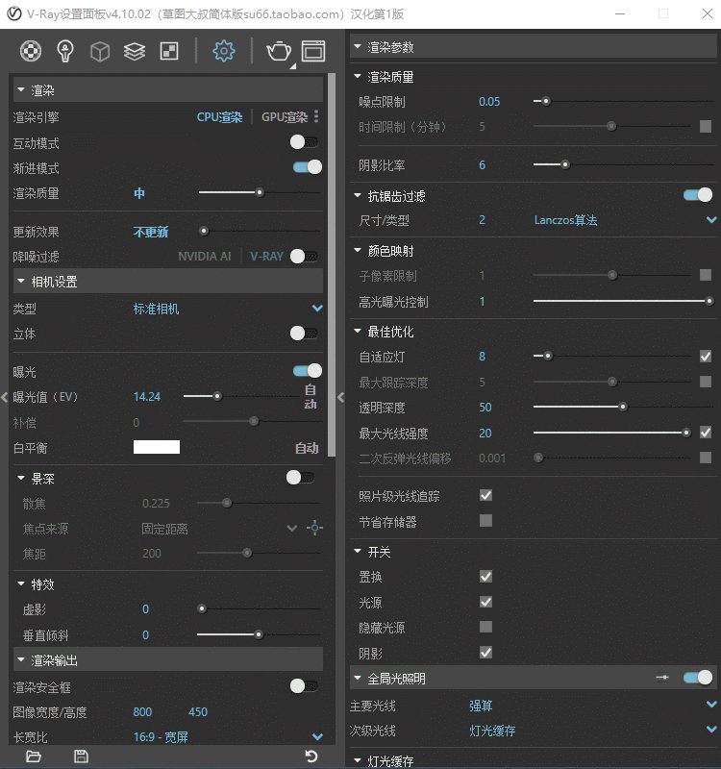Pick focus point with crosshair icon
The width and height of the screenshot is (721, 769).
315,528
